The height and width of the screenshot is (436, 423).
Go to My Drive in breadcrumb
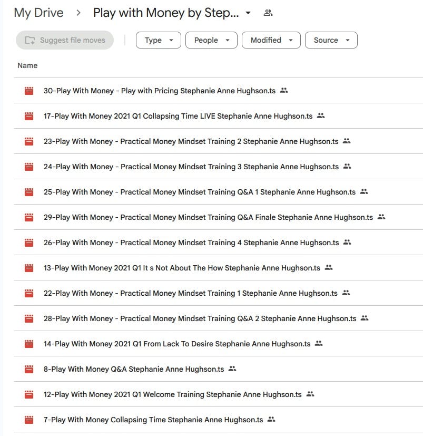(x=38, y=13)
